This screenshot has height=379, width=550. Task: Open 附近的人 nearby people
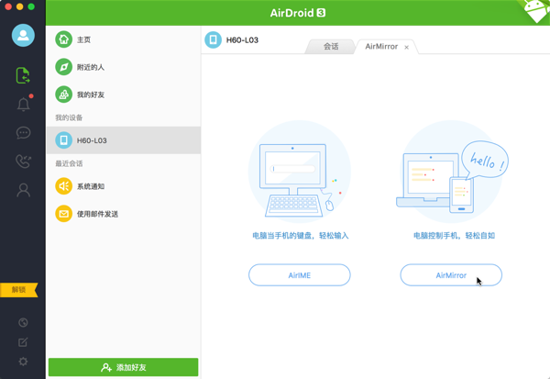123,67
